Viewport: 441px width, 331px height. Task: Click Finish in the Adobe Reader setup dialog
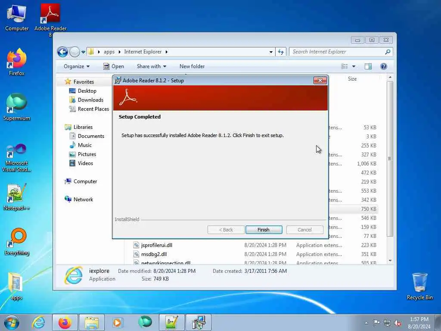click(264, 230)
